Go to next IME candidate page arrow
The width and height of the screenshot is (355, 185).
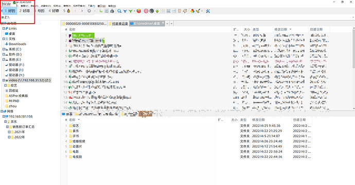(82, 11)
